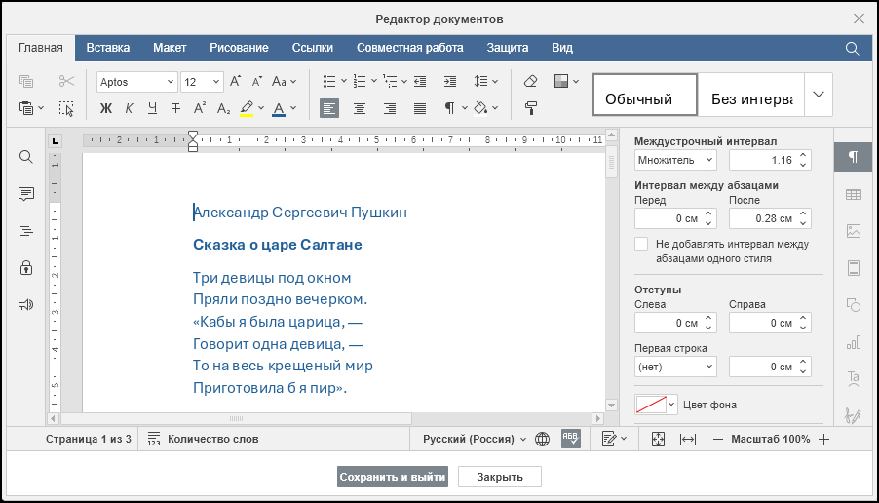
Task: Click the decrease indent icon
Action: [x=420, y=81]
